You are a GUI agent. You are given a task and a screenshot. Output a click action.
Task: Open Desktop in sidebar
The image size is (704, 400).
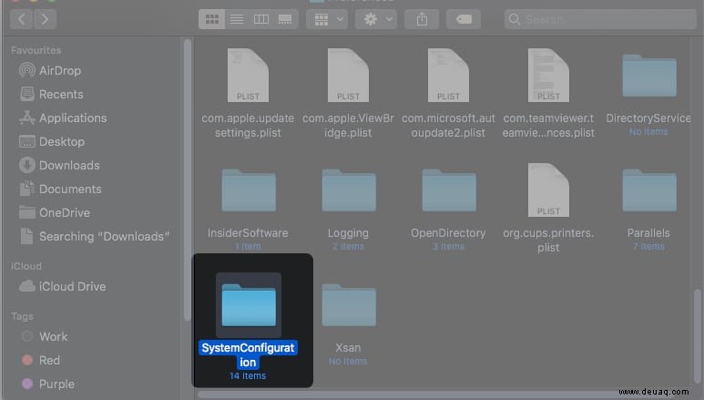52,142
